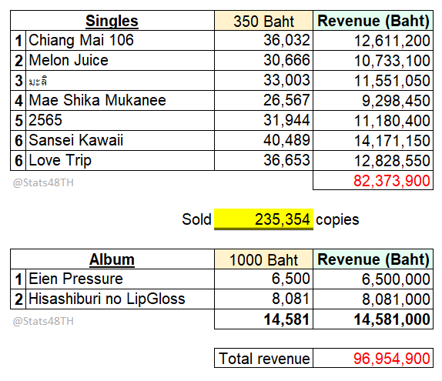Viewport: 442px width, 381px height.
Task: Click the yellow 235,354 copies cell
Action: click(x=263, y=219)
